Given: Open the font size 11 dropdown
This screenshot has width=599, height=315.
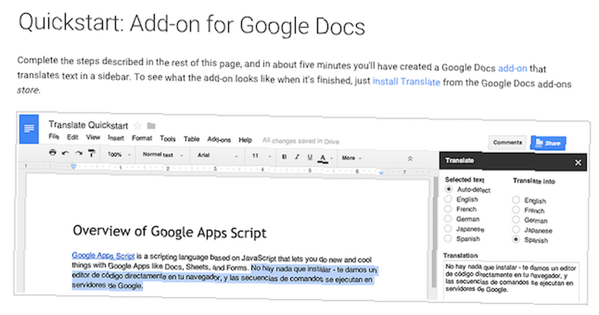Looking at the screenshot, I should click(262, 156).
